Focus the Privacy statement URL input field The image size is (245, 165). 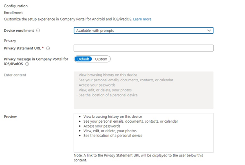(143, 48)
